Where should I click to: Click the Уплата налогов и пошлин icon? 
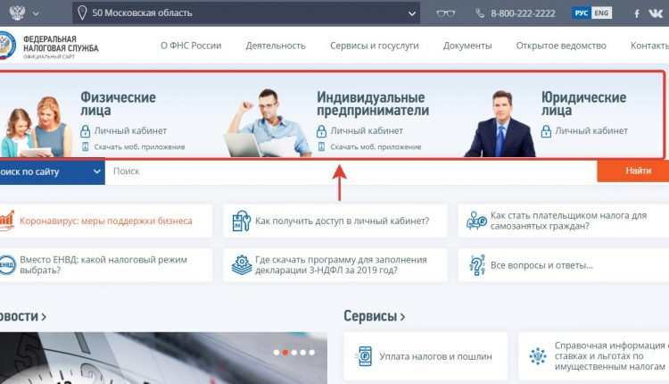point(364,356)
